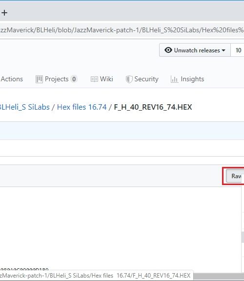This screenshot has width=244, height=281.
Task: Open a new browser tab with plus icon
Action: (x=4, y=13)
